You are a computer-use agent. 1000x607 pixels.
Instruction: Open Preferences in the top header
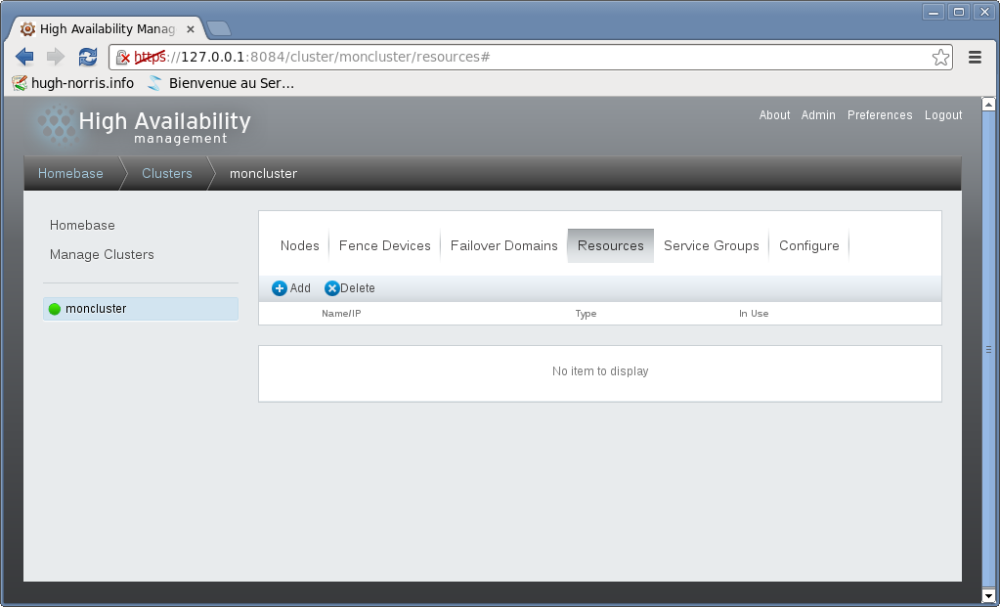(x=879, y=115)
